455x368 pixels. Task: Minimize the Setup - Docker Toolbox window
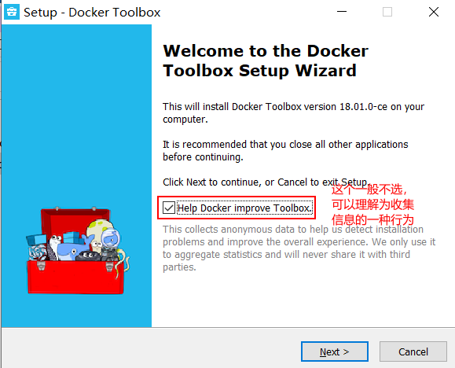coord(342,13)
